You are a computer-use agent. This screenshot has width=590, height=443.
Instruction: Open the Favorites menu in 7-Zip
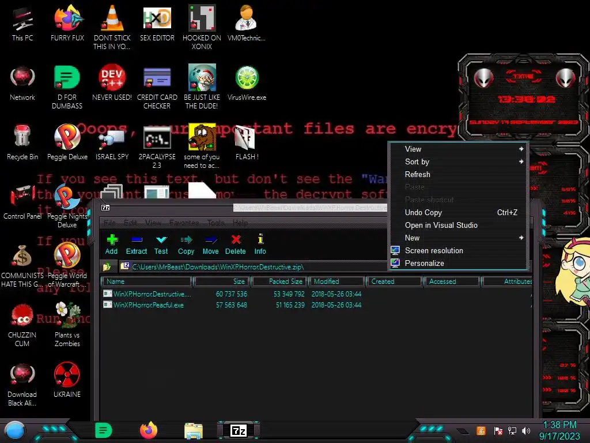pyautogui.click(x=184, y=223)
